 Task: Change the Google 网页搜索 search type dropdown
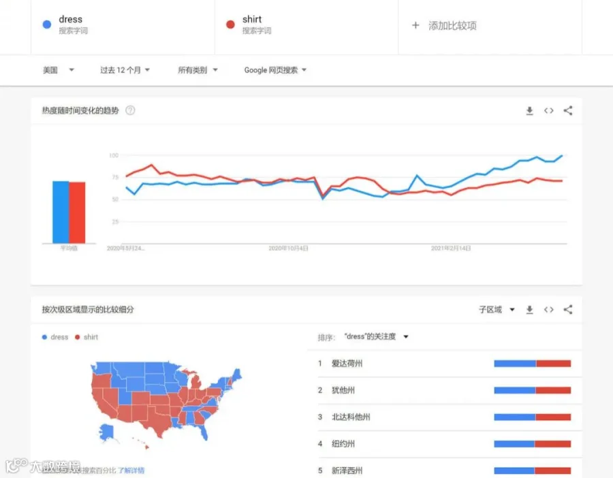coord(275,70)
